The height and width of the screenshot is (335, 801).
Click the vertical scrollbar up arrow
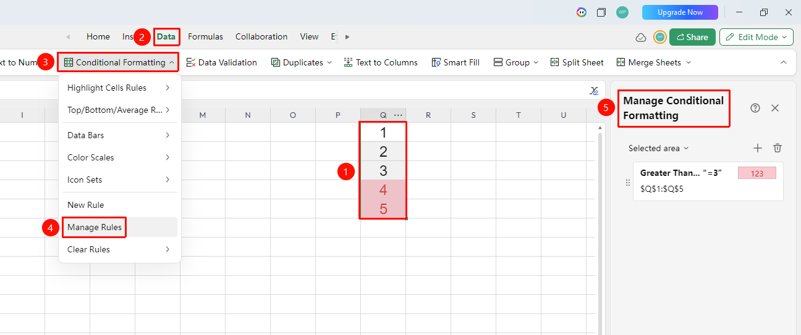point(599,128)
